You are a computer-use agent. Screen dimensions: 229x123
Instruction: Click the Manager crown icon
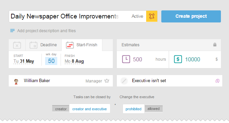point(107,81)
